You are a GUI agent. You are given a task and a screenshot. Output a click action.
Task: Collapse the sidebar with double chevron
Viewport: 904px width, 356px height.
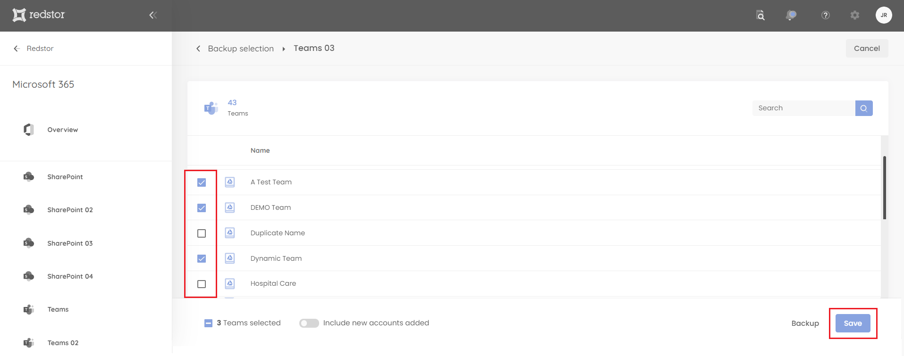pyautogui.click(x=153, y=15)
